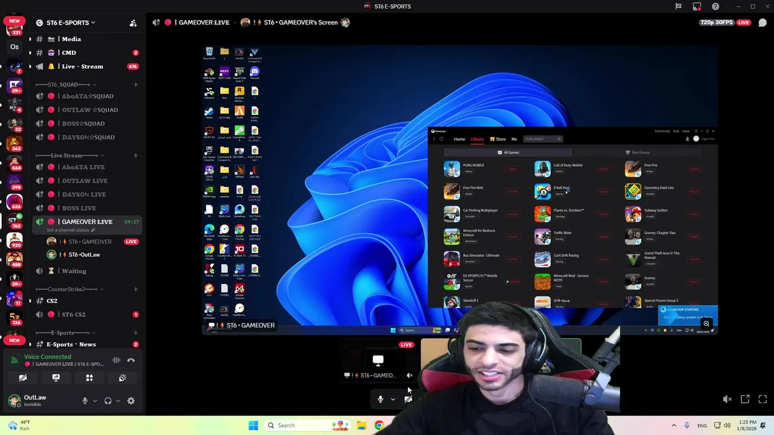
Task: Select Best Games tab in GameLoop
Action: point(638,153)
